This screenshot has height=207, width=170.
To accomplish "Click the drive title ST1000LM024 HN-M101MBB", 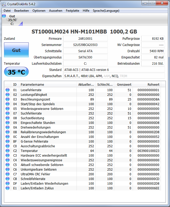I will [x=69, y=31].
